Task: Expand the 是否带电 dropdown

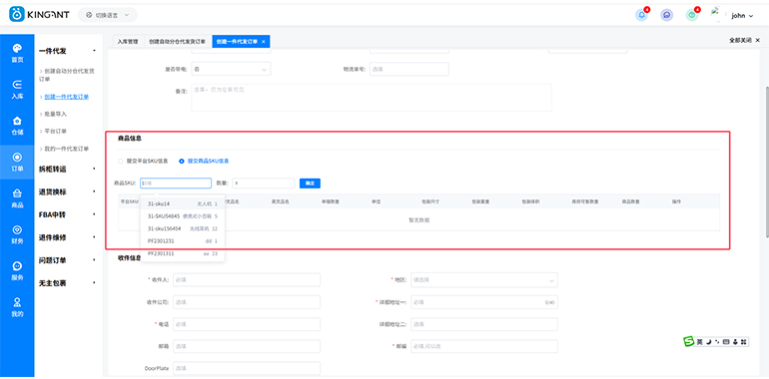Action: 231,70
